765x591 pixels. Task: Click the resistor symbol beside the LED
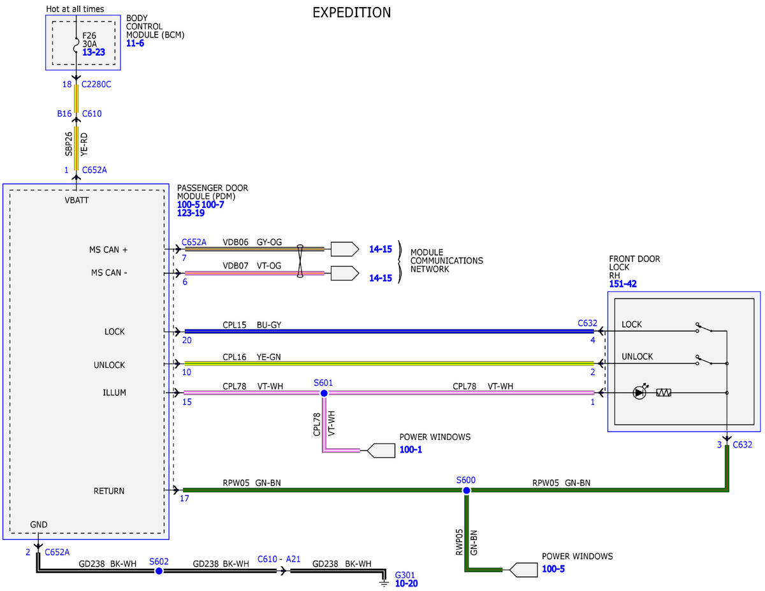pyautogui.click(x=663, y=393)
